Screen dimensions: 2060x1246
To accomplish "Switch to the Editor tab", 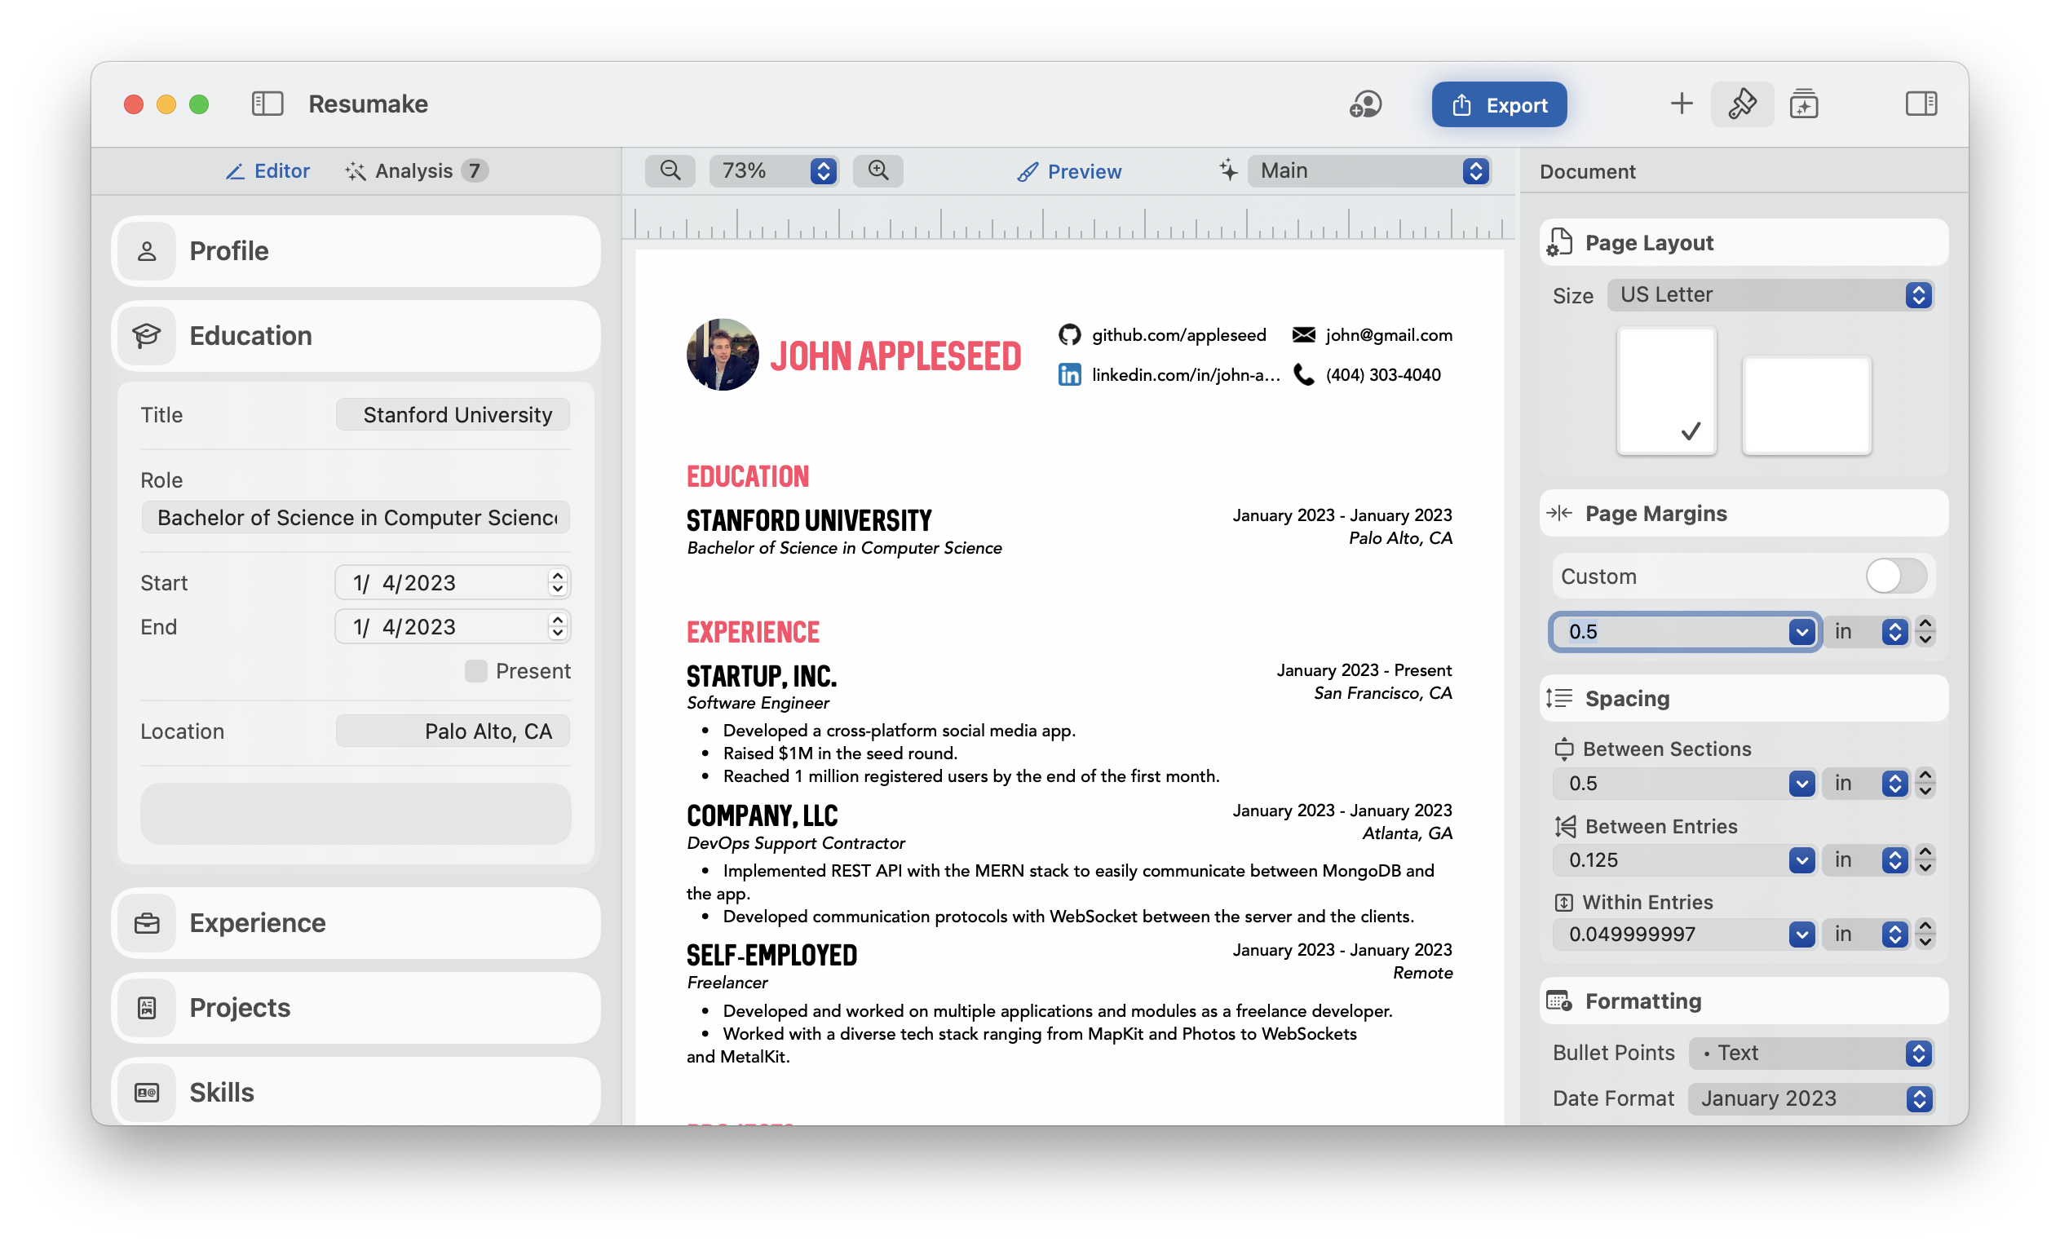I will click(x=267, y=170).
